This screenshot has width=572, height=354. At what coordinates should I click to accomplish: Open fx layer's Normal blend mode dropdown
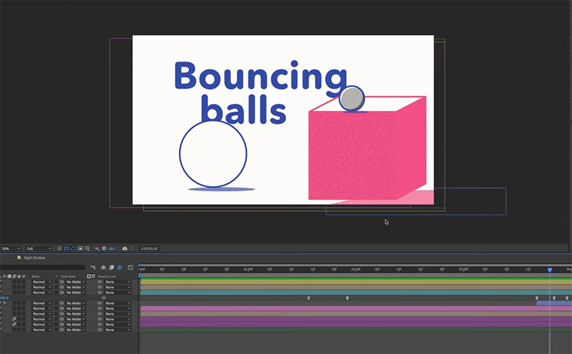[x=42, y=303]
